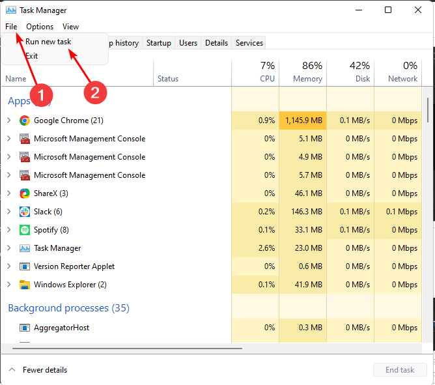The width and height of the screenshot is (435, 385).
Task: Click icon of Microsoft Management Console using 5.7 MB
Action: click(x=25, y=175)
